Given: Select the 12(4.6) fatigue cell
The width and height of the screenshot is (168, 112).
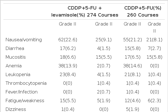Looking at the screenshot, I should 133,101.
